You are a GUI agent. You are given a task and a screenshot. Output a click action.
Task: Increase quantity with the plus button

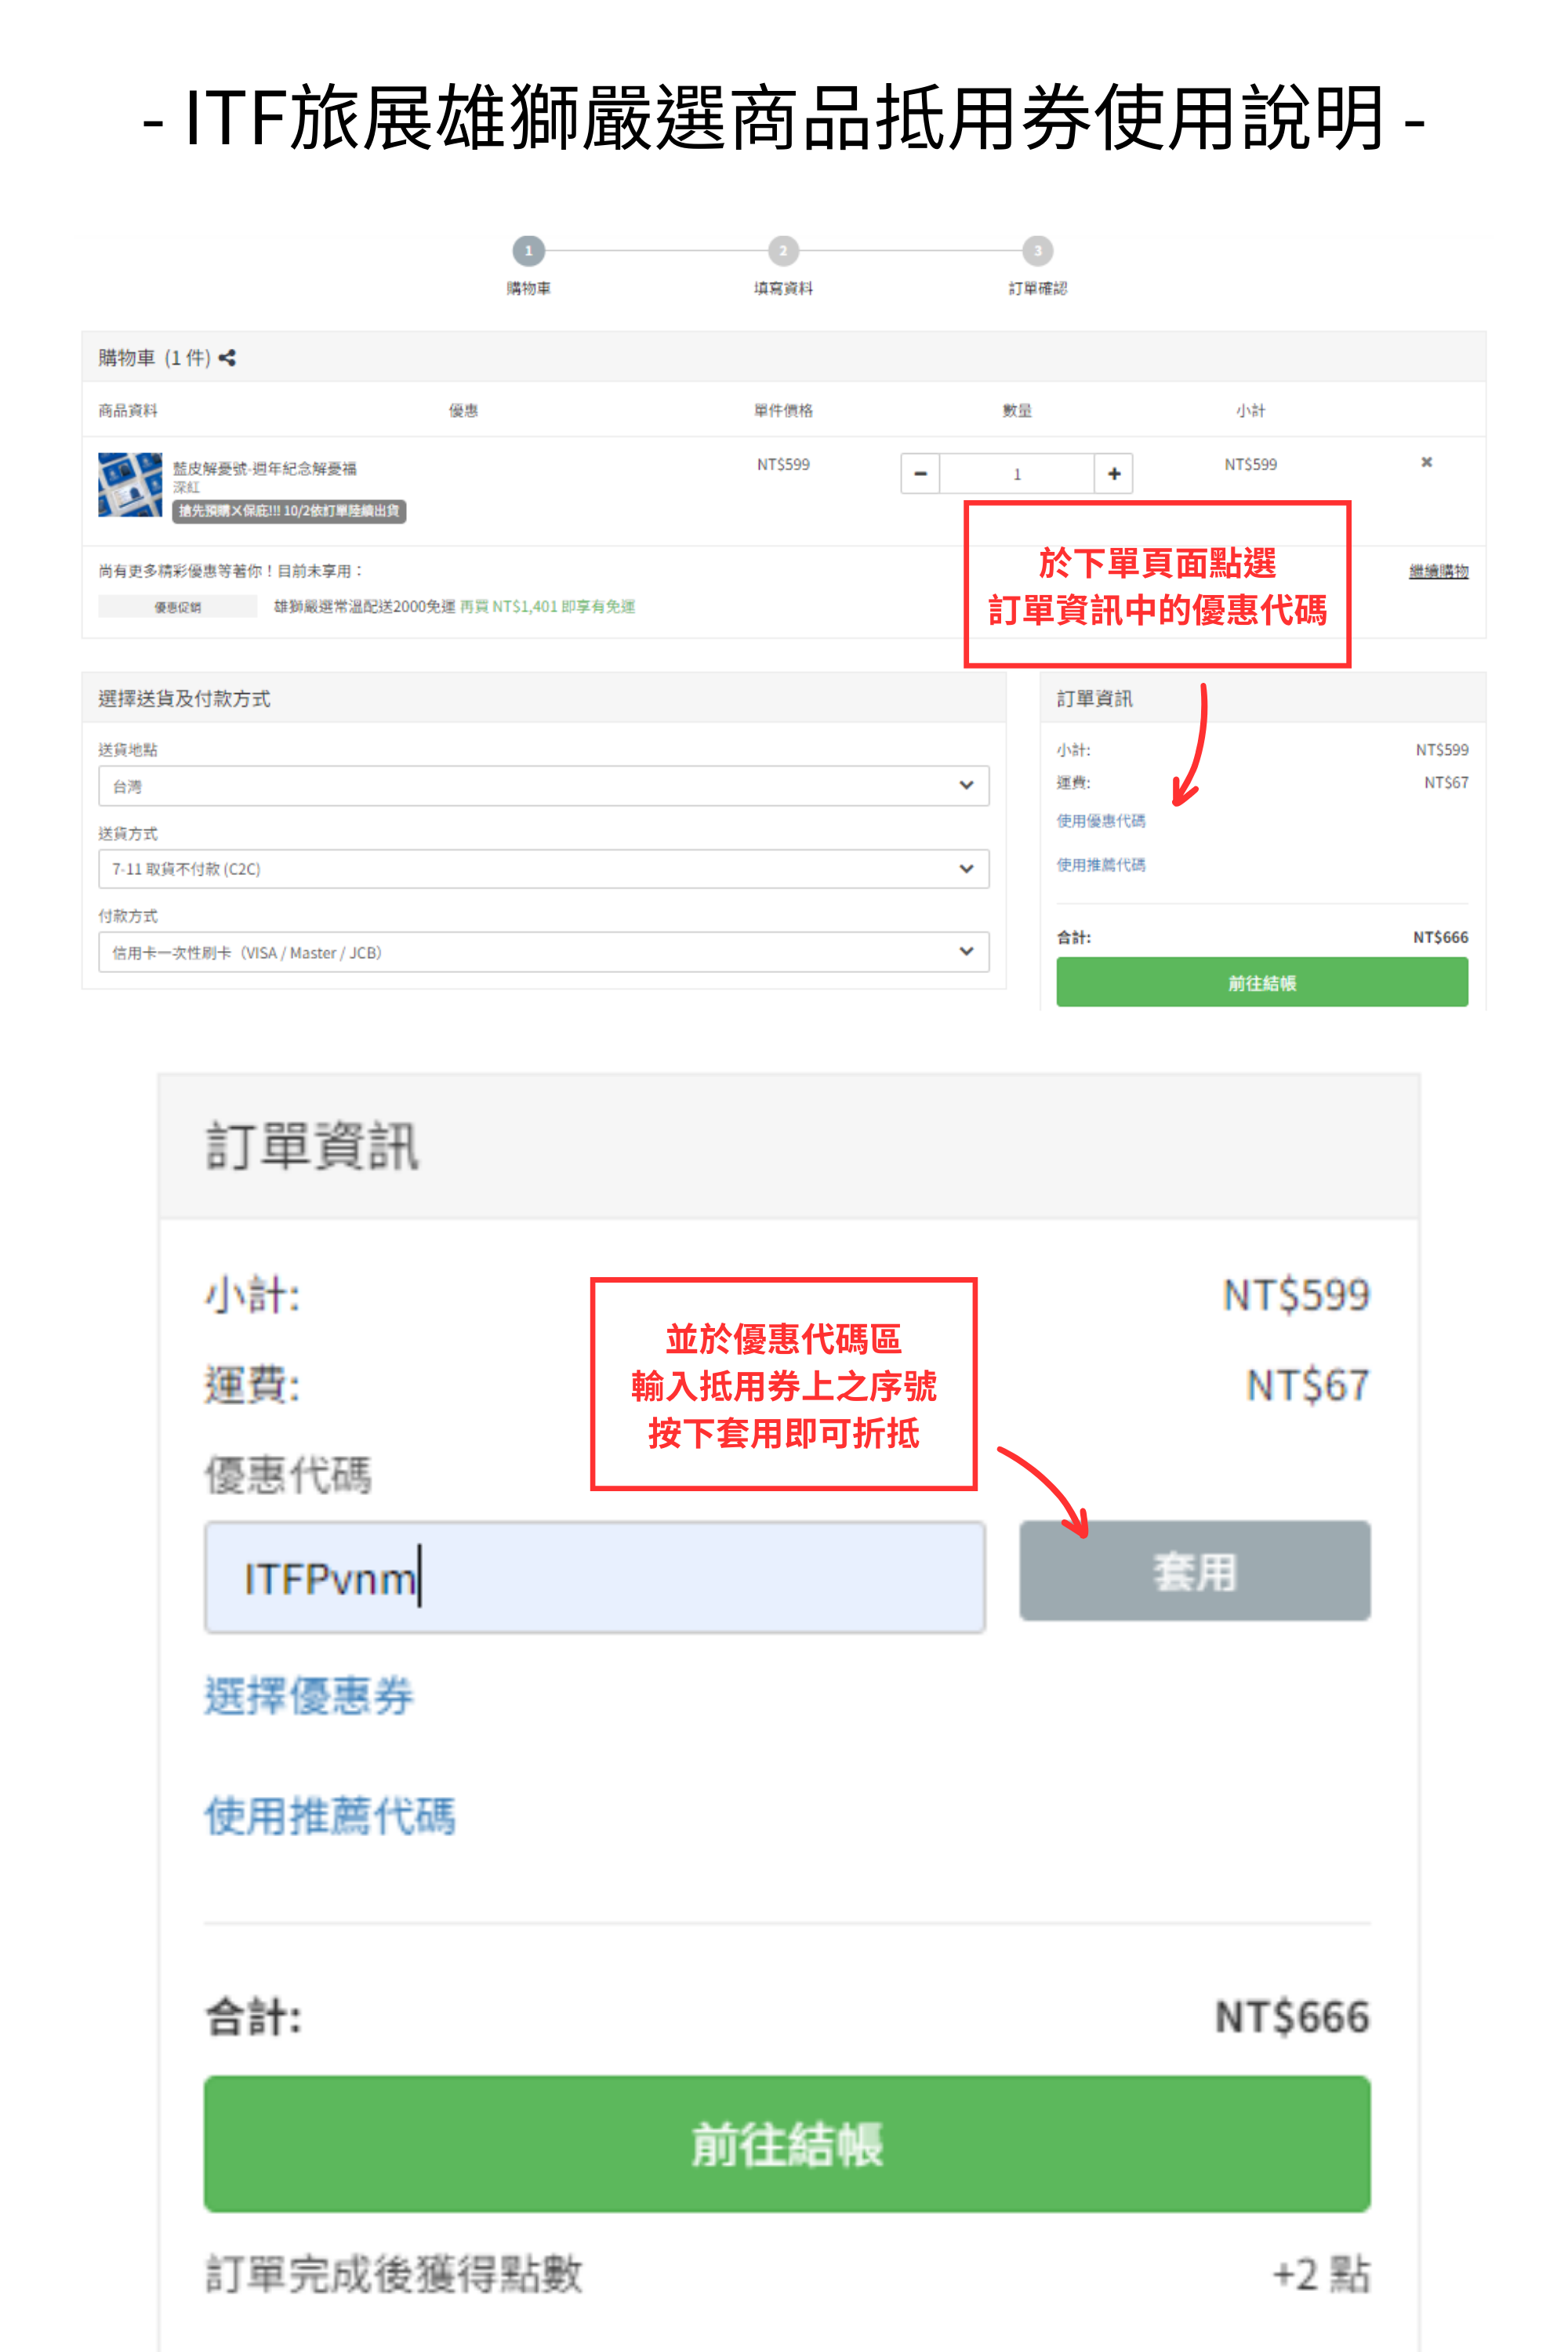coord(1113,474)
